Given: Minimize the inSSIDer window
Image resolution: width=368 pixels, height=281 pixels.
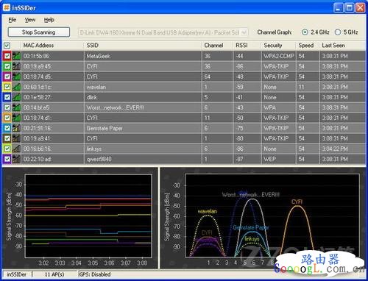Looking at the screenshot, I should click(x=339, y=7).
